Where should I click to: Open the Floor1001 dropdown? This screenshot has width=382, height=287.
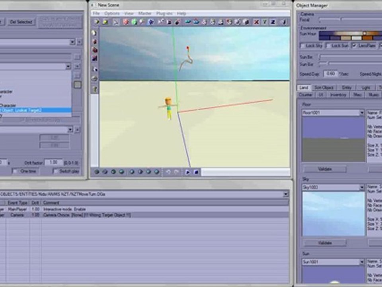362,112
